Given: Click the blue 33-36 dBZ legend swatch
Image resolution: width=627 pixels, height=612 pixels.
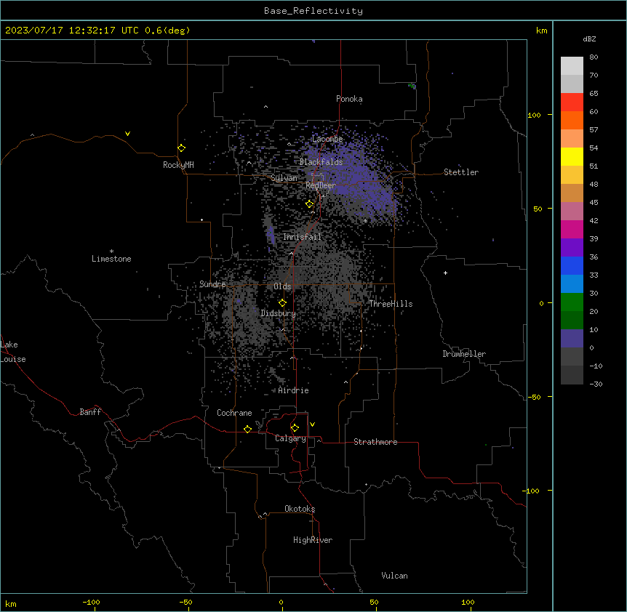Looking at the screenshot, I should point(572,265).
